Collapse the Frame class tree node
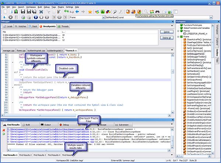Screen dimensions: 221x163 point(178,37)
